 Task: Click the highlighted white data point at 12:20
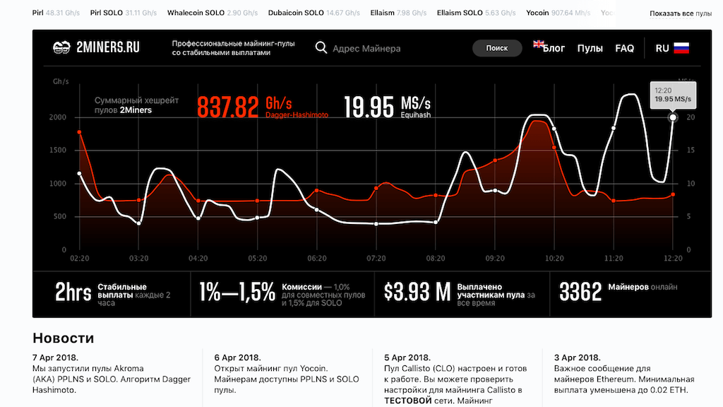point(673,117)
